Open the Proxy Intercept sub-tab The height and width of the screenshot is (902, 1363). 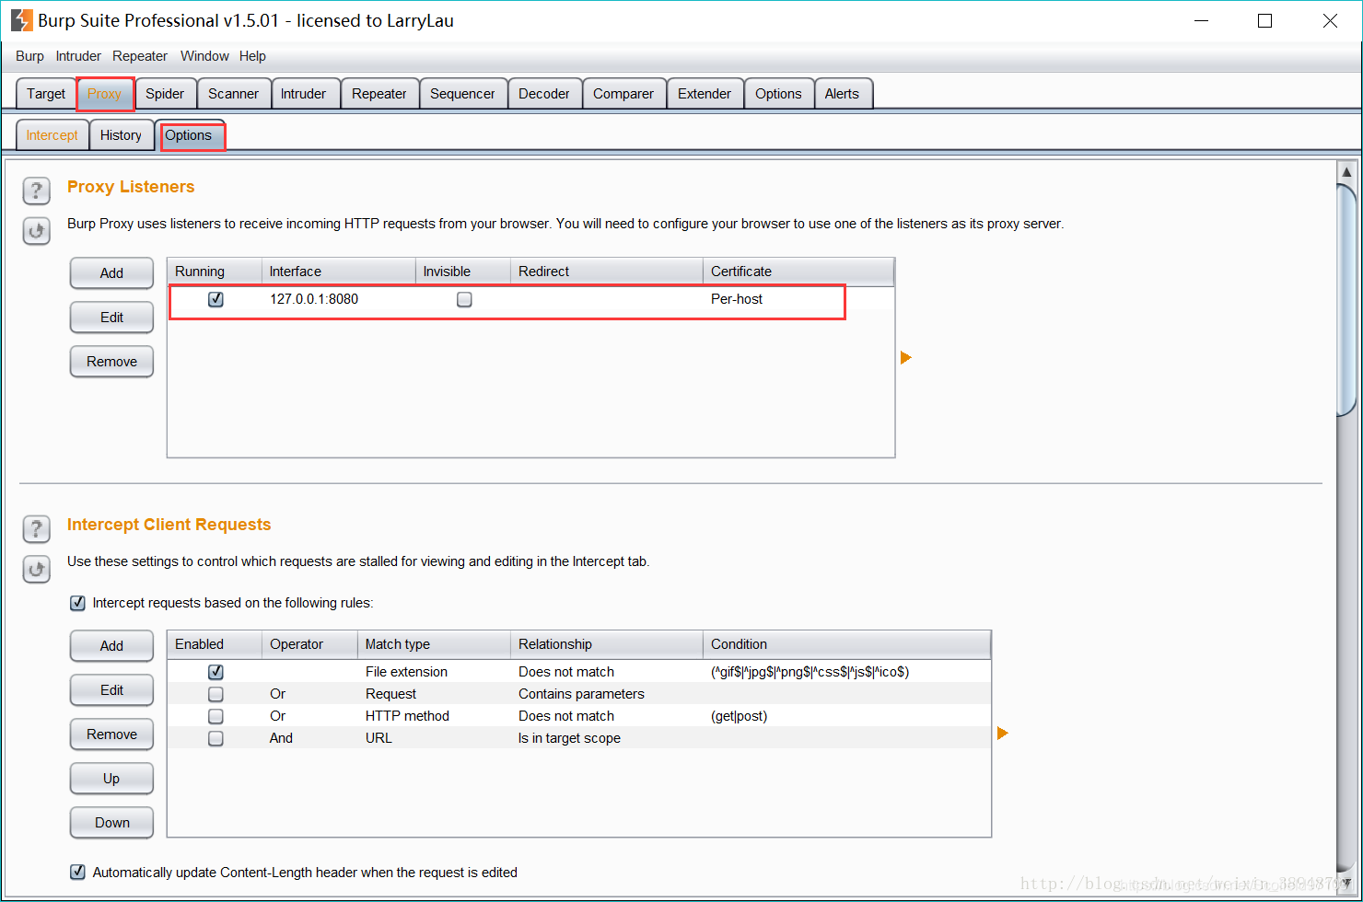click(x=52, y=135)
